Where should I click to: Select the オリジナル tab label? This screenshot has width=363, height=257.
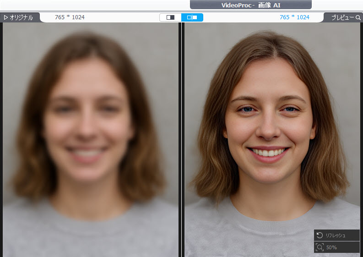[21, 17]
